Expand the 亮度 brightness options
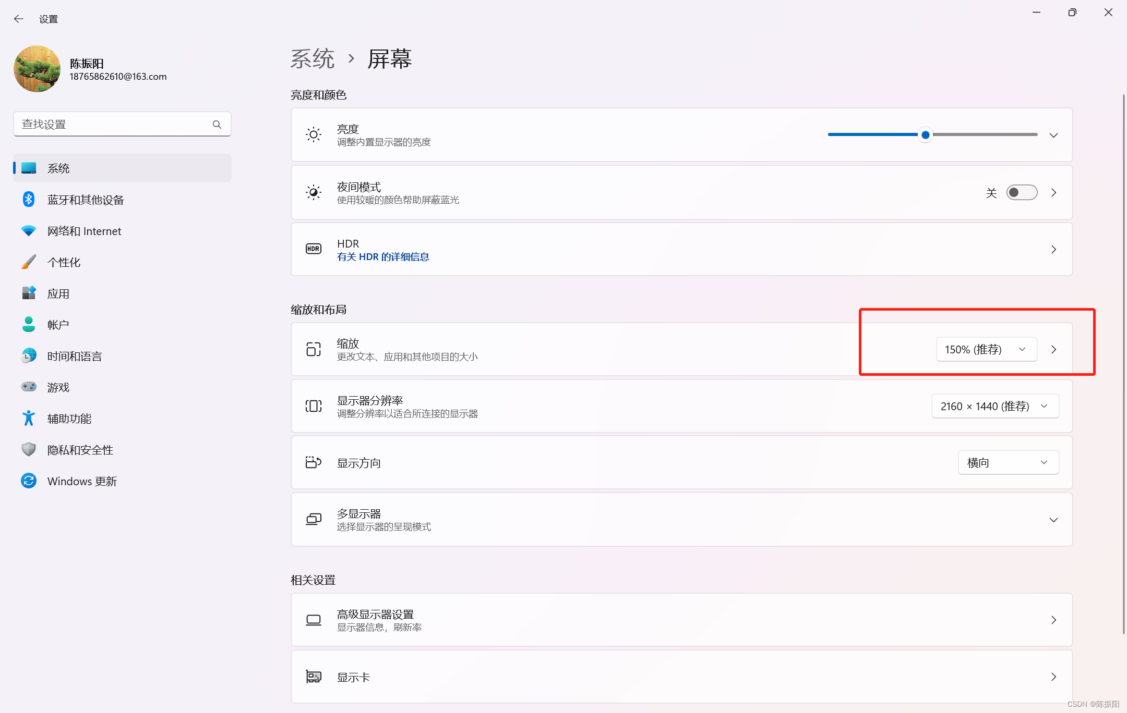Image resolution: width=1127 pixels, height=713 pixels. 1053,135
